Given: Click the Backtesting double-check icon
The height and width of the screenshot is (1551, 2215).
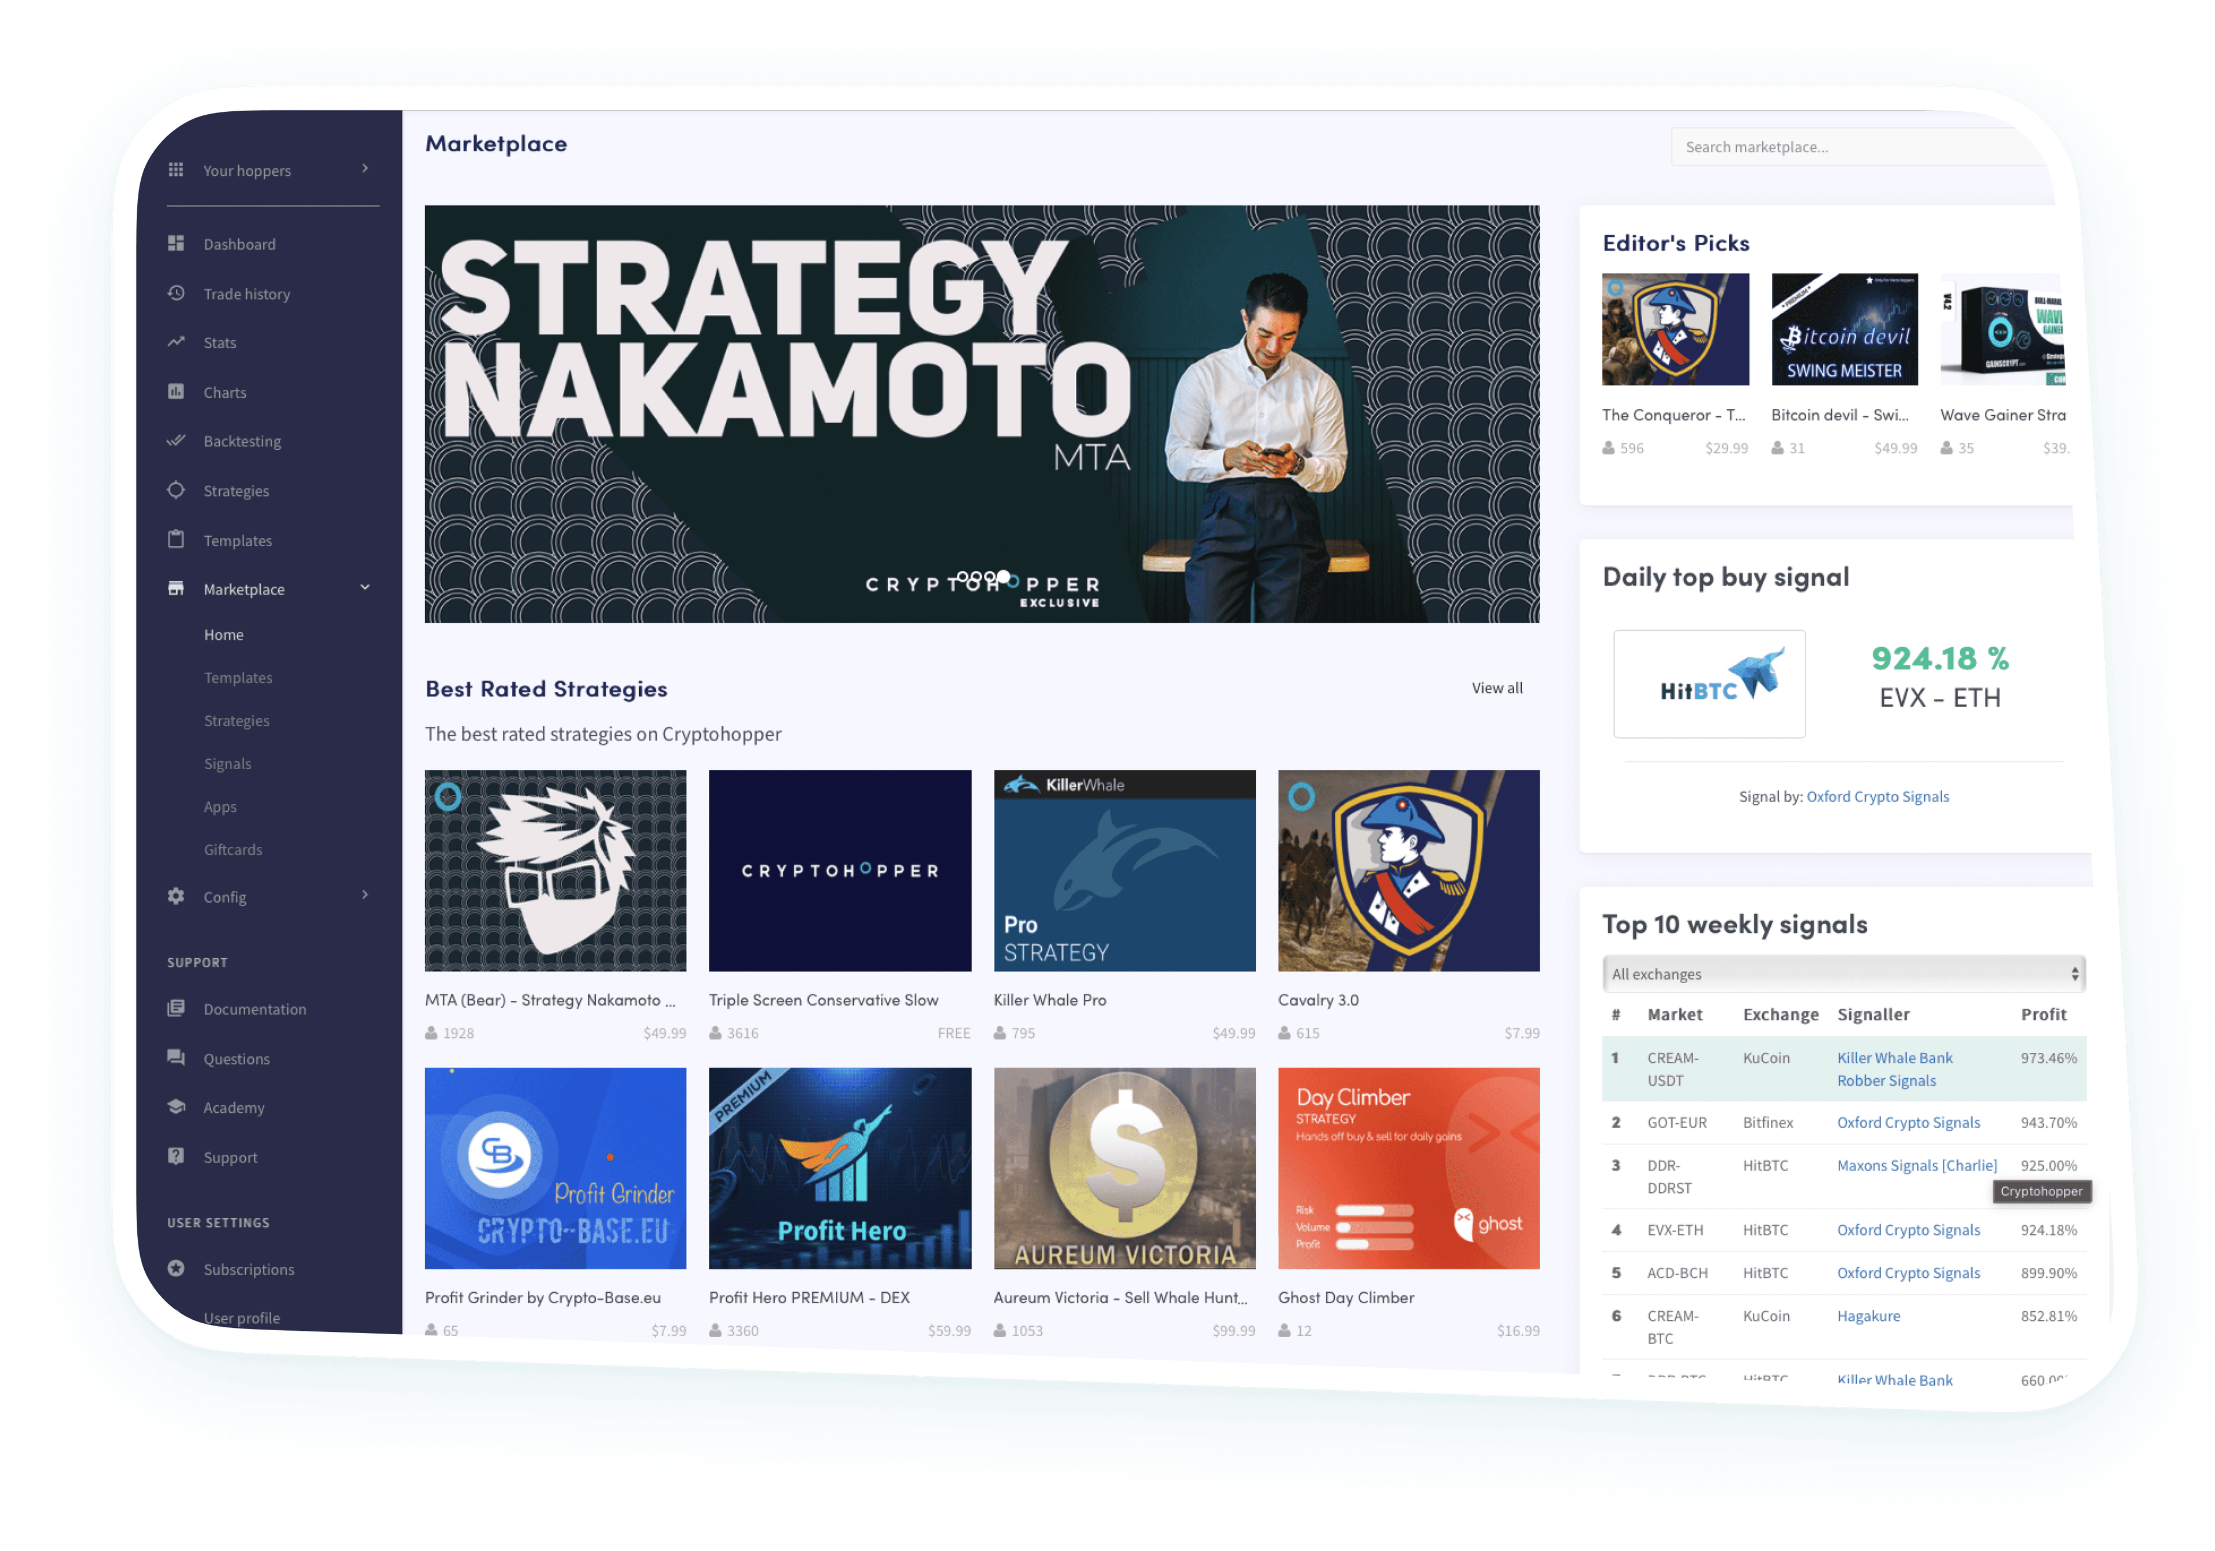Looking at the screenshot, I should (x=175, y=441).
